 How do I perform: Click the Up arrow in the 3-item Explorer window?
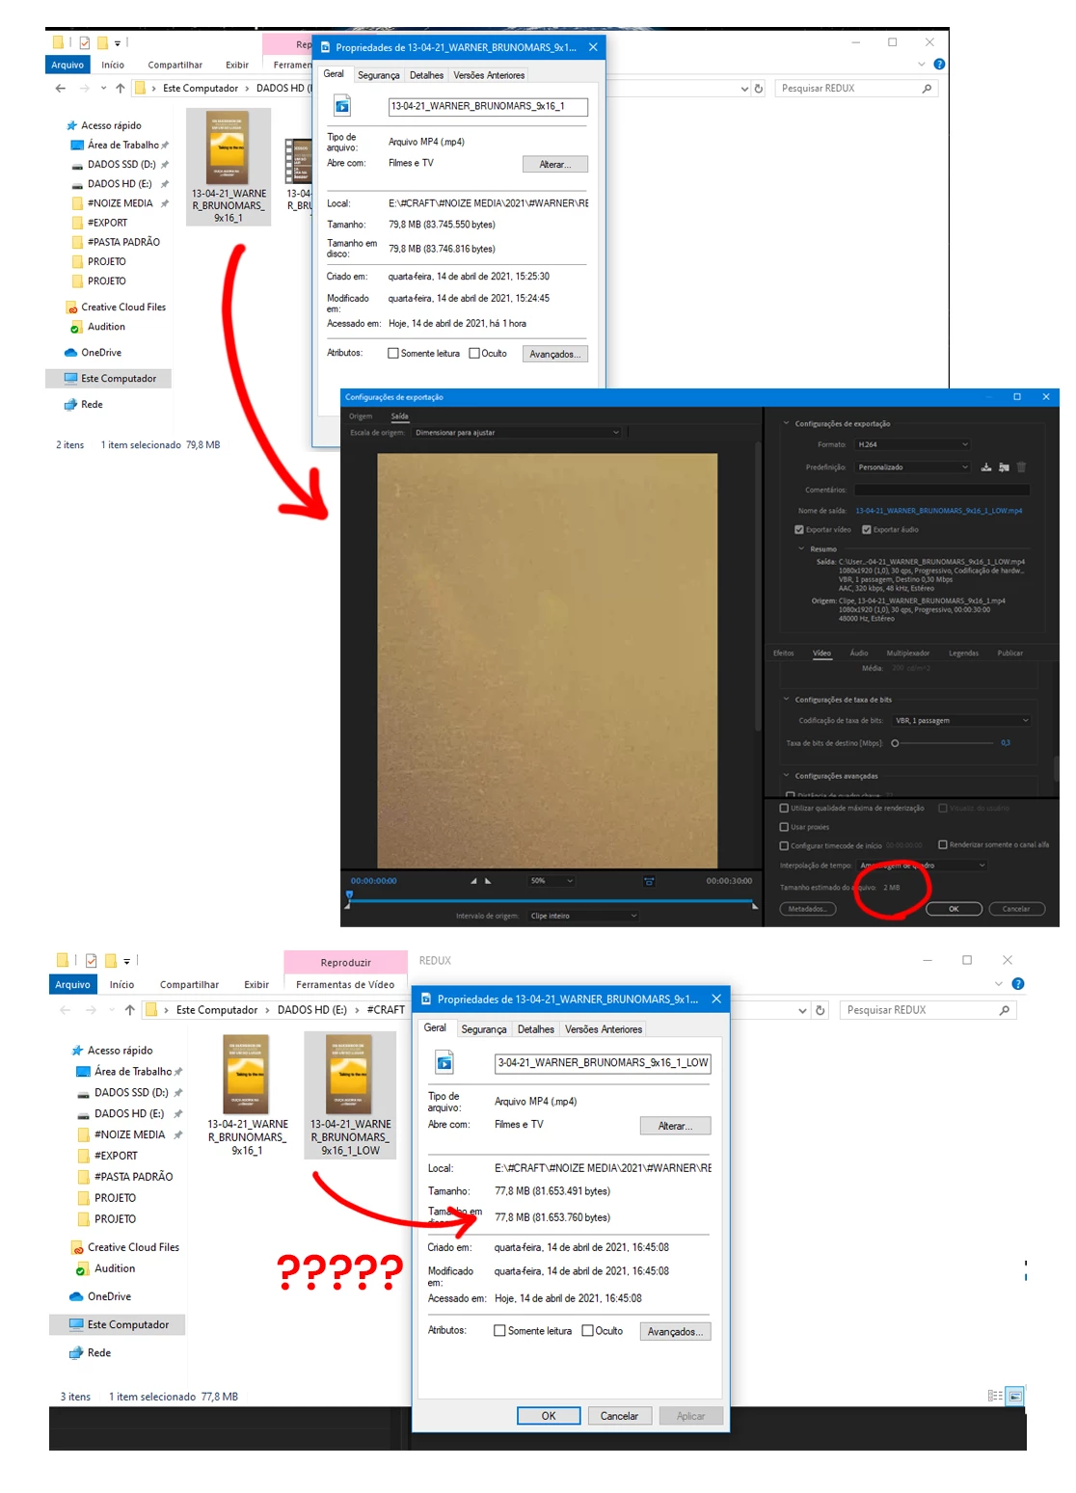130,1010
